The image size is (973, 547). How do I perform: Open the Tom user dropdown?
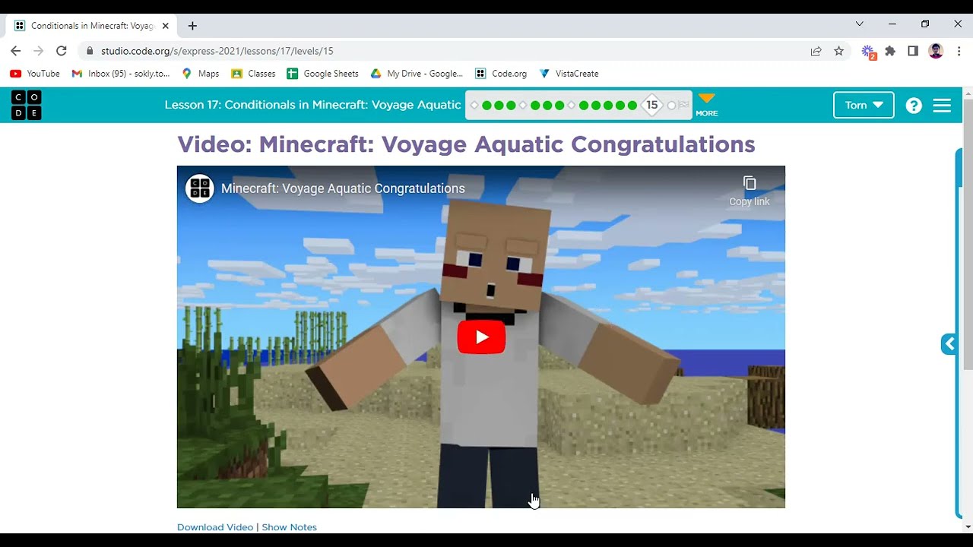point(864,105)
